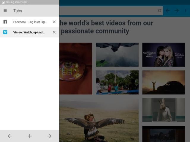Image resolution: width=190 pixels, height=142 pixels.
Task: Tap the browser address bar
Action: point(107,11)
